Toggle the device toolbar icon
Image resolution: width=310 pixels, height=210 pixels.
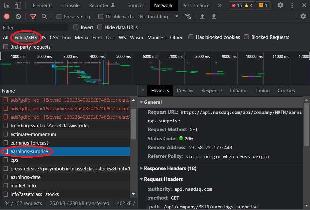18,5
